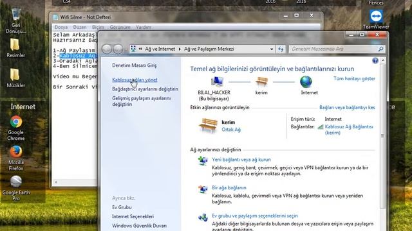Click the Notepad icon in the Wifi Silme title bar

tap(55, 17)
